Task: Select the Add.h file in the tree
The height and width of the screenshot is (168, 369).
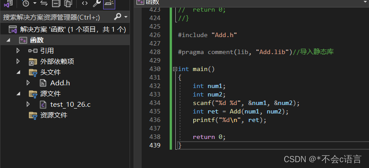Action: click(x=60, y=83)
